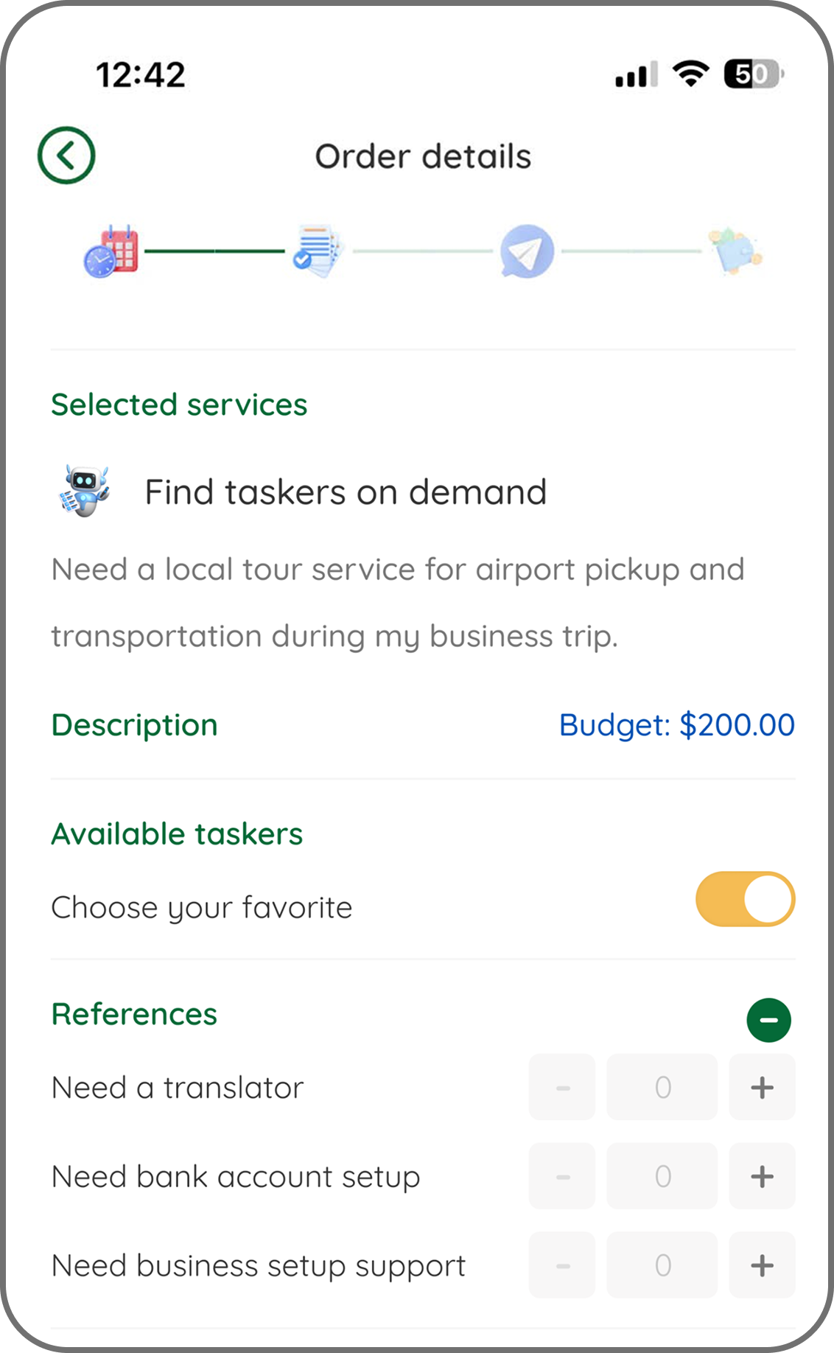Tap the Need bank account setup quantity field
Image resolution: width=834 pixels, height=1353 pixels.
pos(662,1176)
